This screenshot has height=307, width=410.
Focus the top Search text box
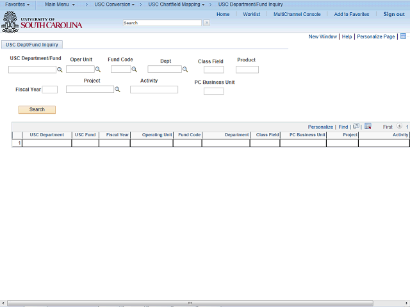click(x=162, y=23)
